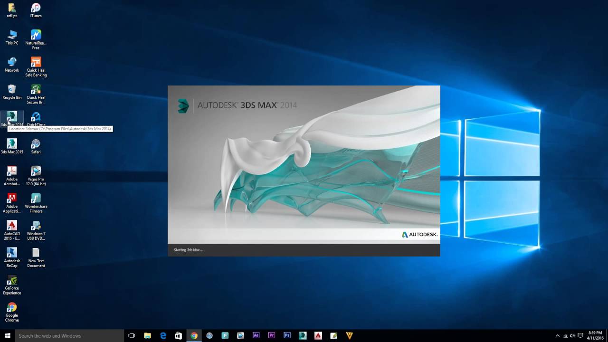The image size is (608, 342).
Task: Launch GeForce Experience desktop shortcut
Action: click(12, 285)
